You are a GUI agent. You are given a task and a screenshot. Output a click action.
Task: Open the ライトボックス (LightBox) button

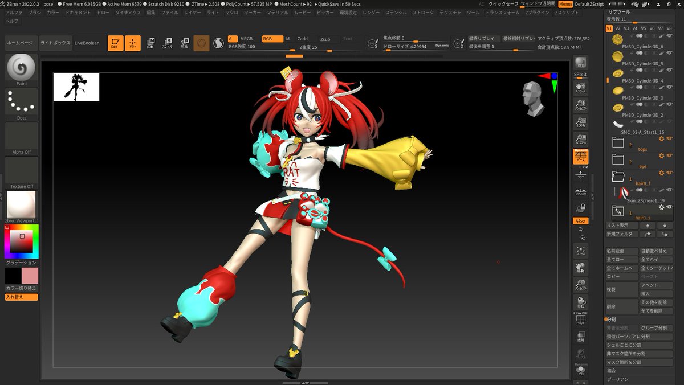click(x=55, y=43)
